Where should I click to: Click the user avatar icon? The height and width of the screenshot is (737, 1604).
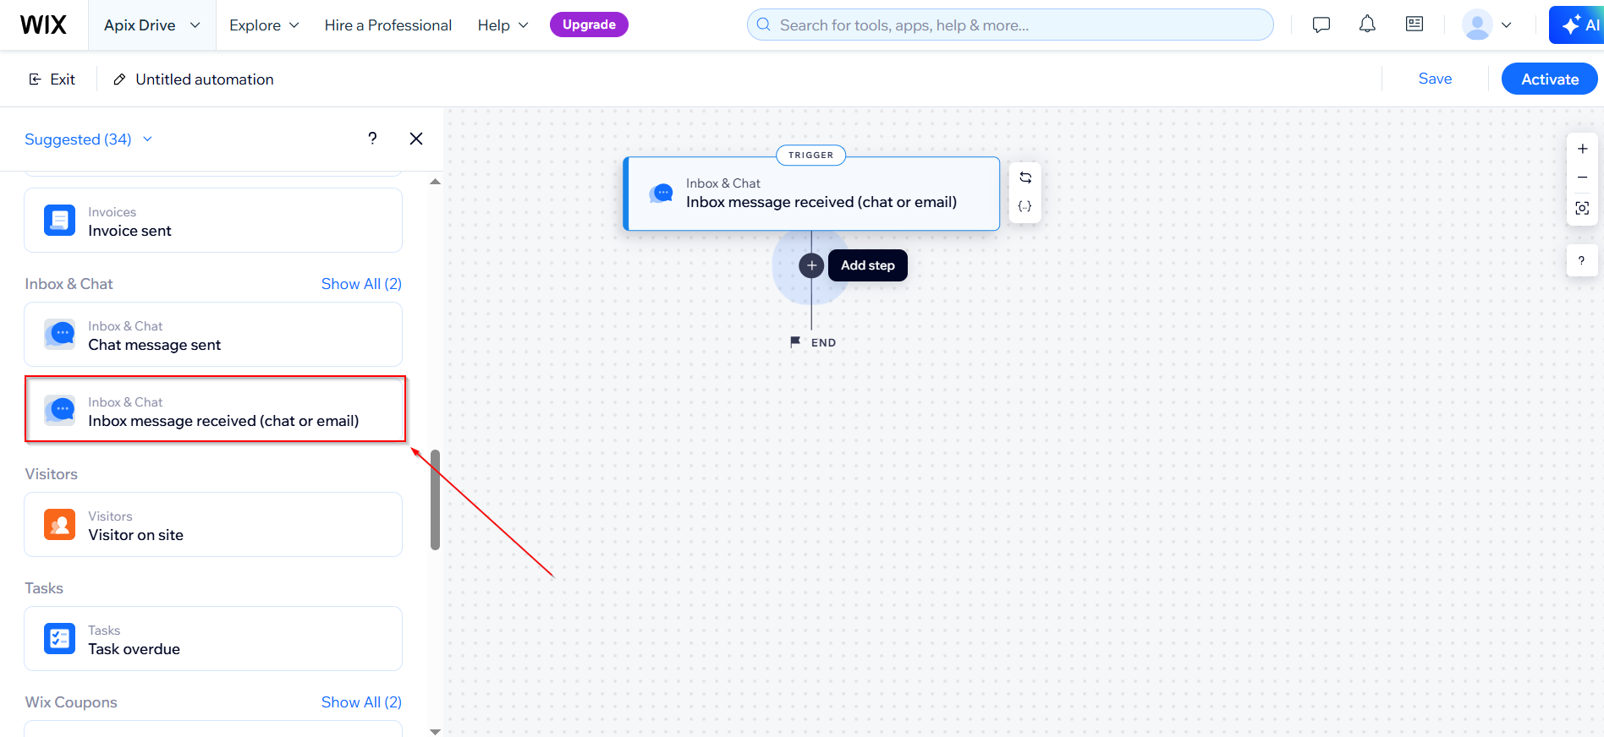tap(1477, 25)
